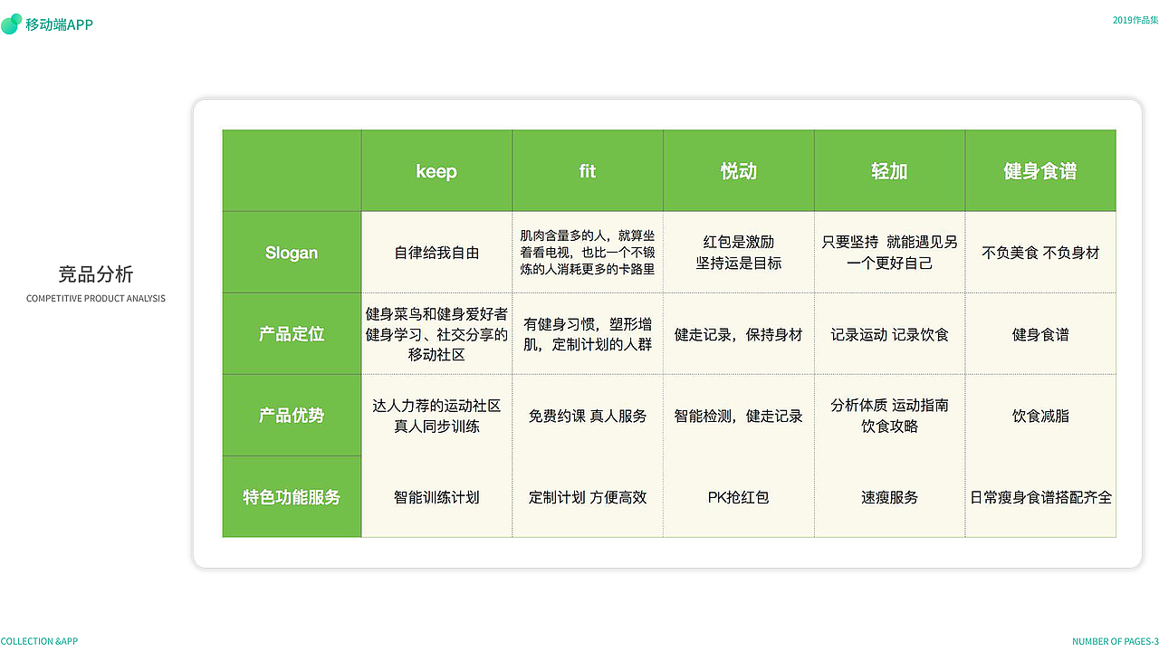Click the 智能检测，健走记录 cell

[739, 416]
